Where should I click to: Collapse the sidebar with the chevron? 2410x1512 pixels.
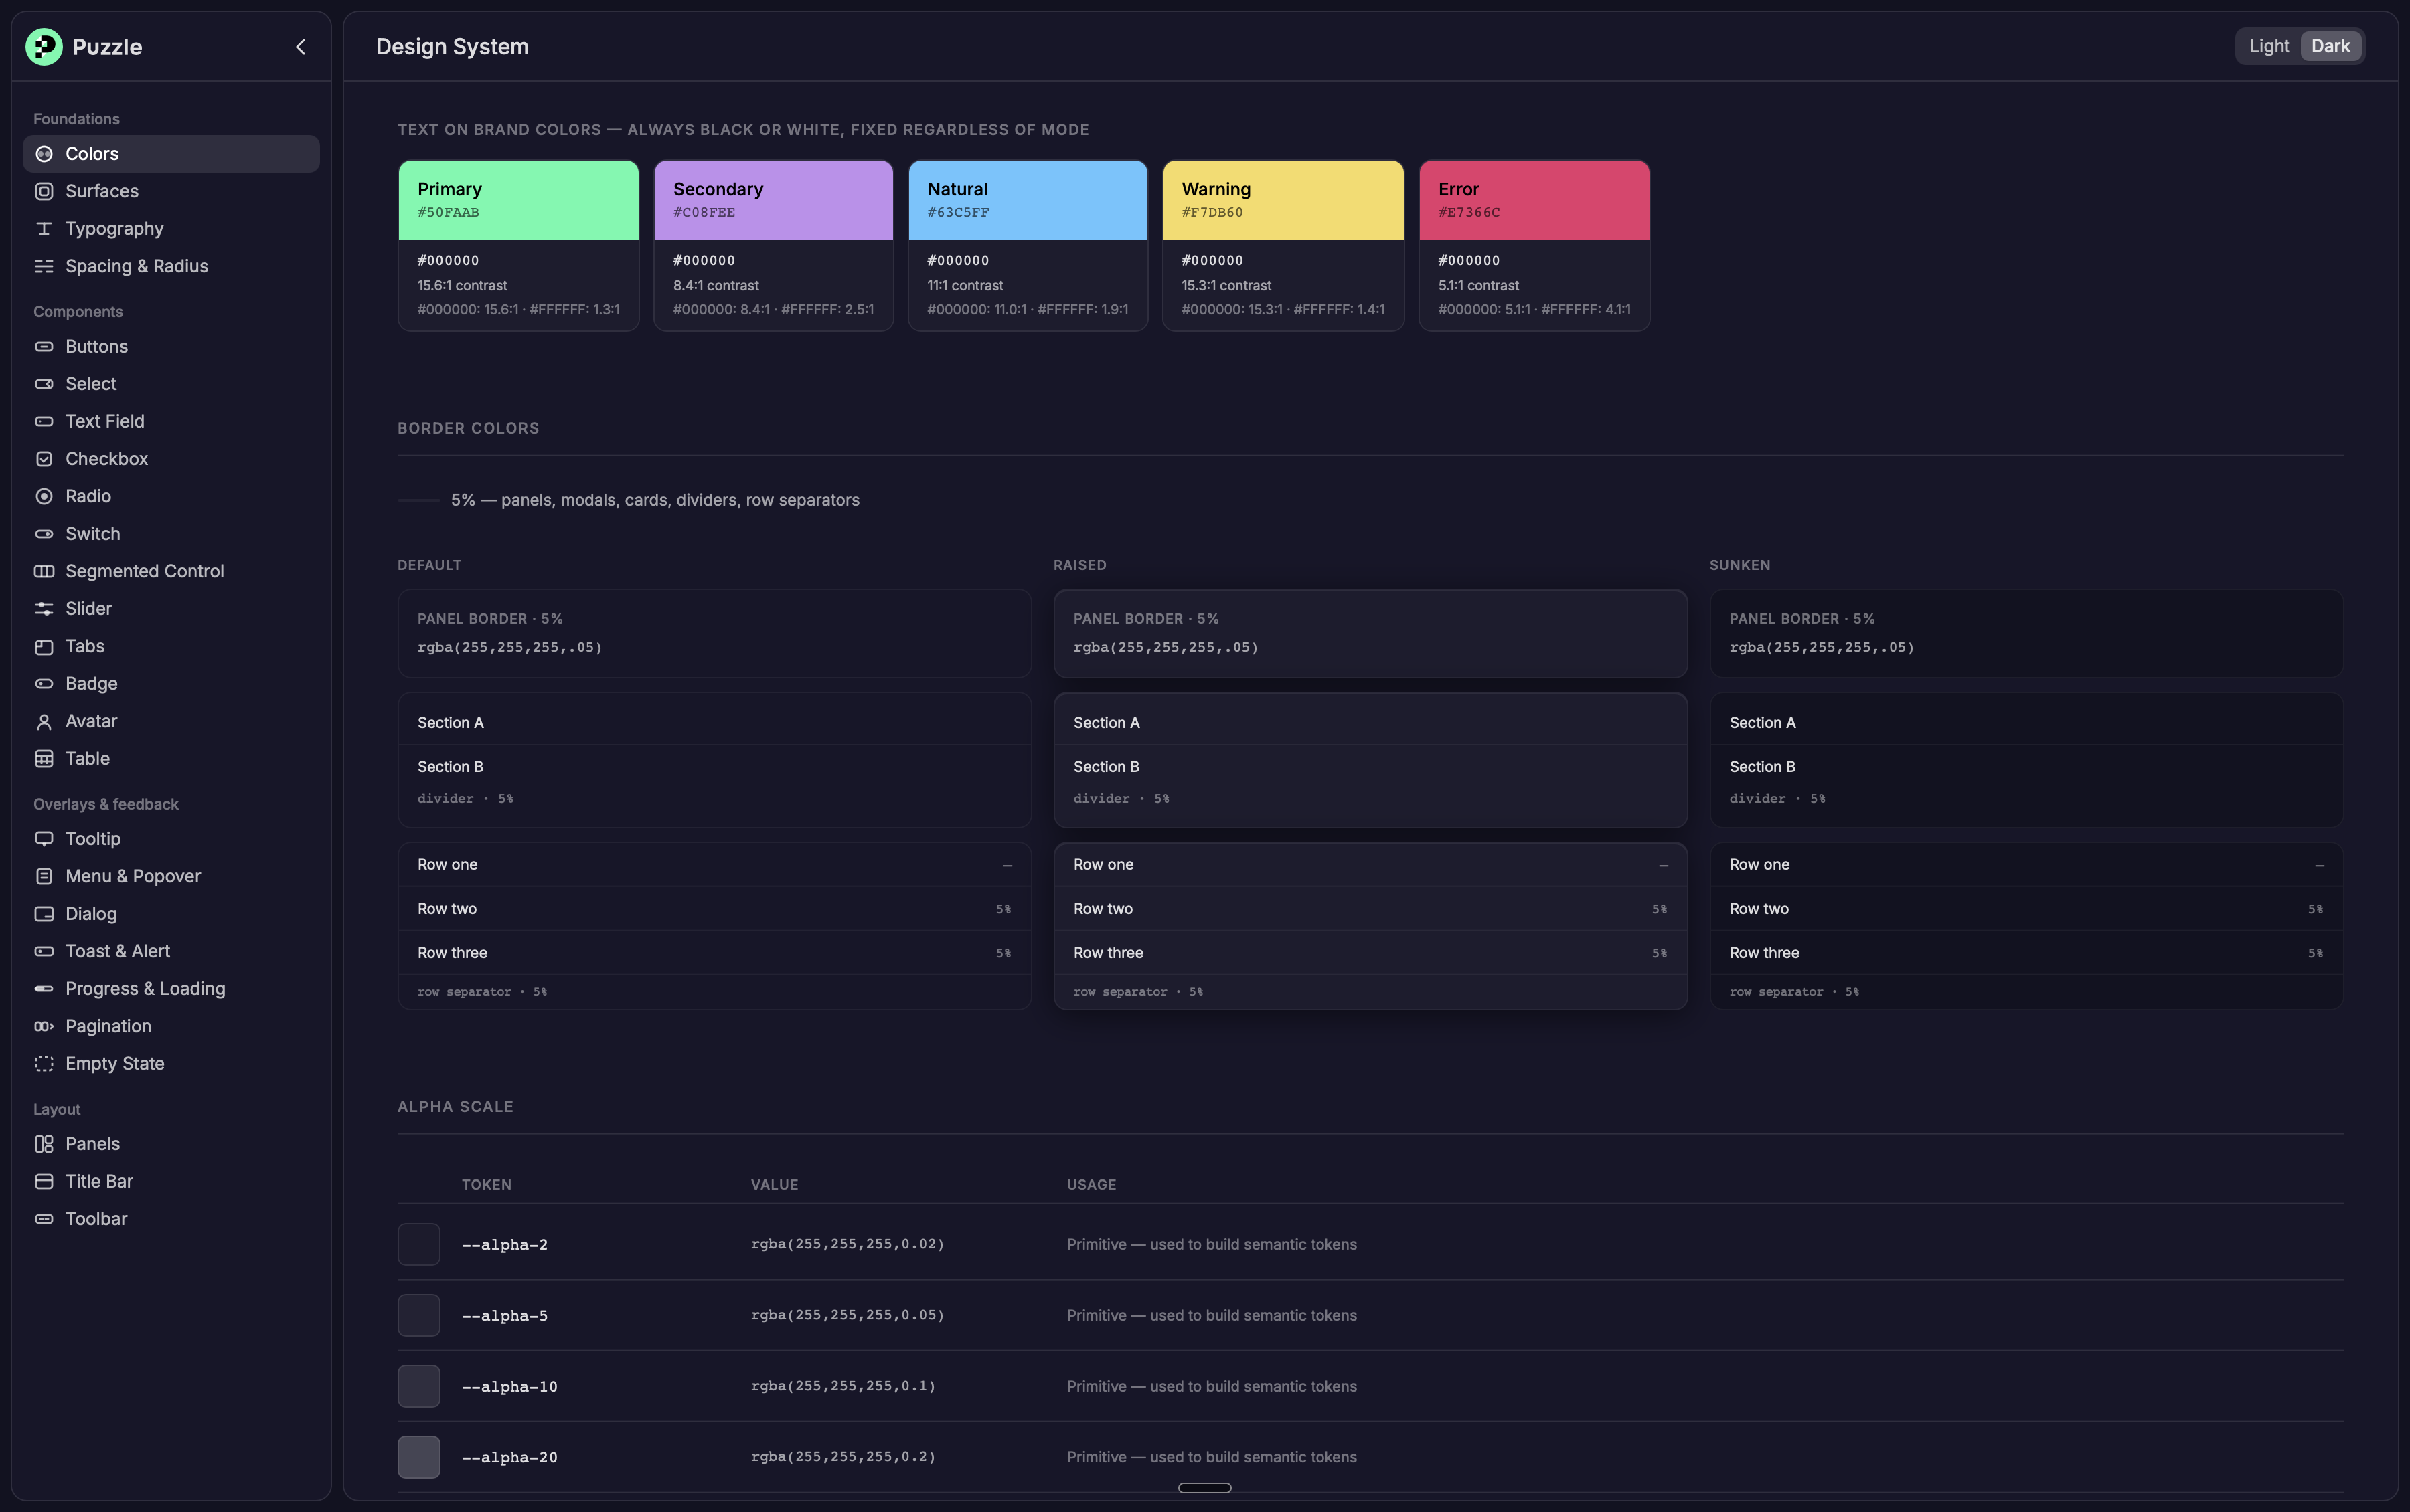click(300, 47)
